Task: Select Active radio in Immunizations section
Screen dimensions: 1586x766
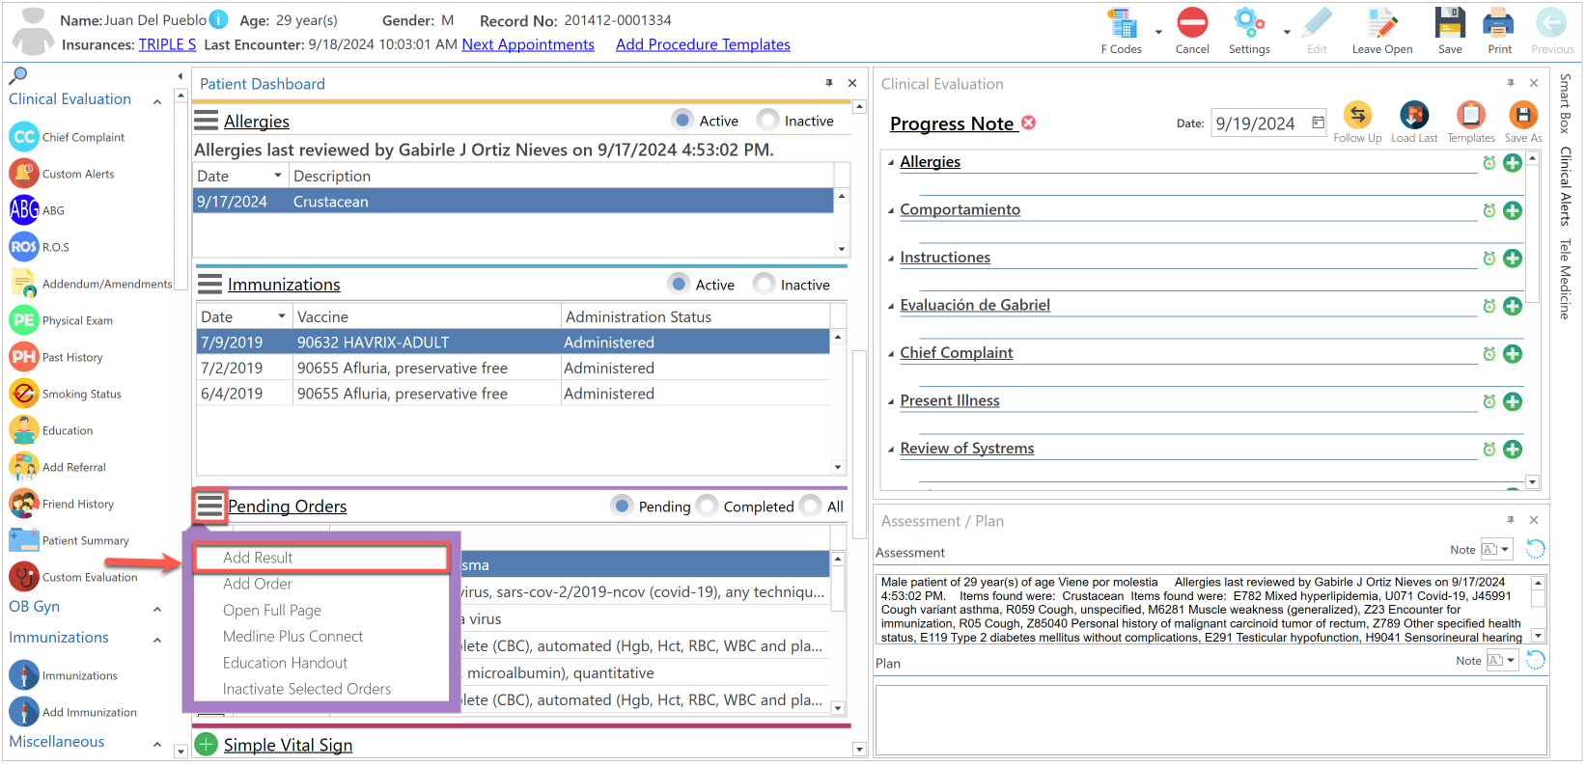Action: coord(679,284)
